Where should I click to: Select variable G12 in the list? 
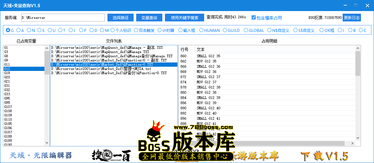(x=24, y=69)
